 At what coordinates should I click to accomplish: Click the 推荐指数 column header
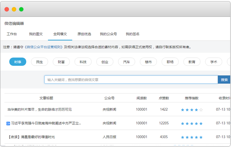coord(192,98)
